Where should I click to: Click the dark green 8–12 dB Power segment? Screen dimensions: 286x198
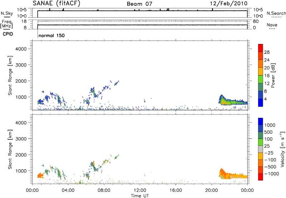[261, 87]
